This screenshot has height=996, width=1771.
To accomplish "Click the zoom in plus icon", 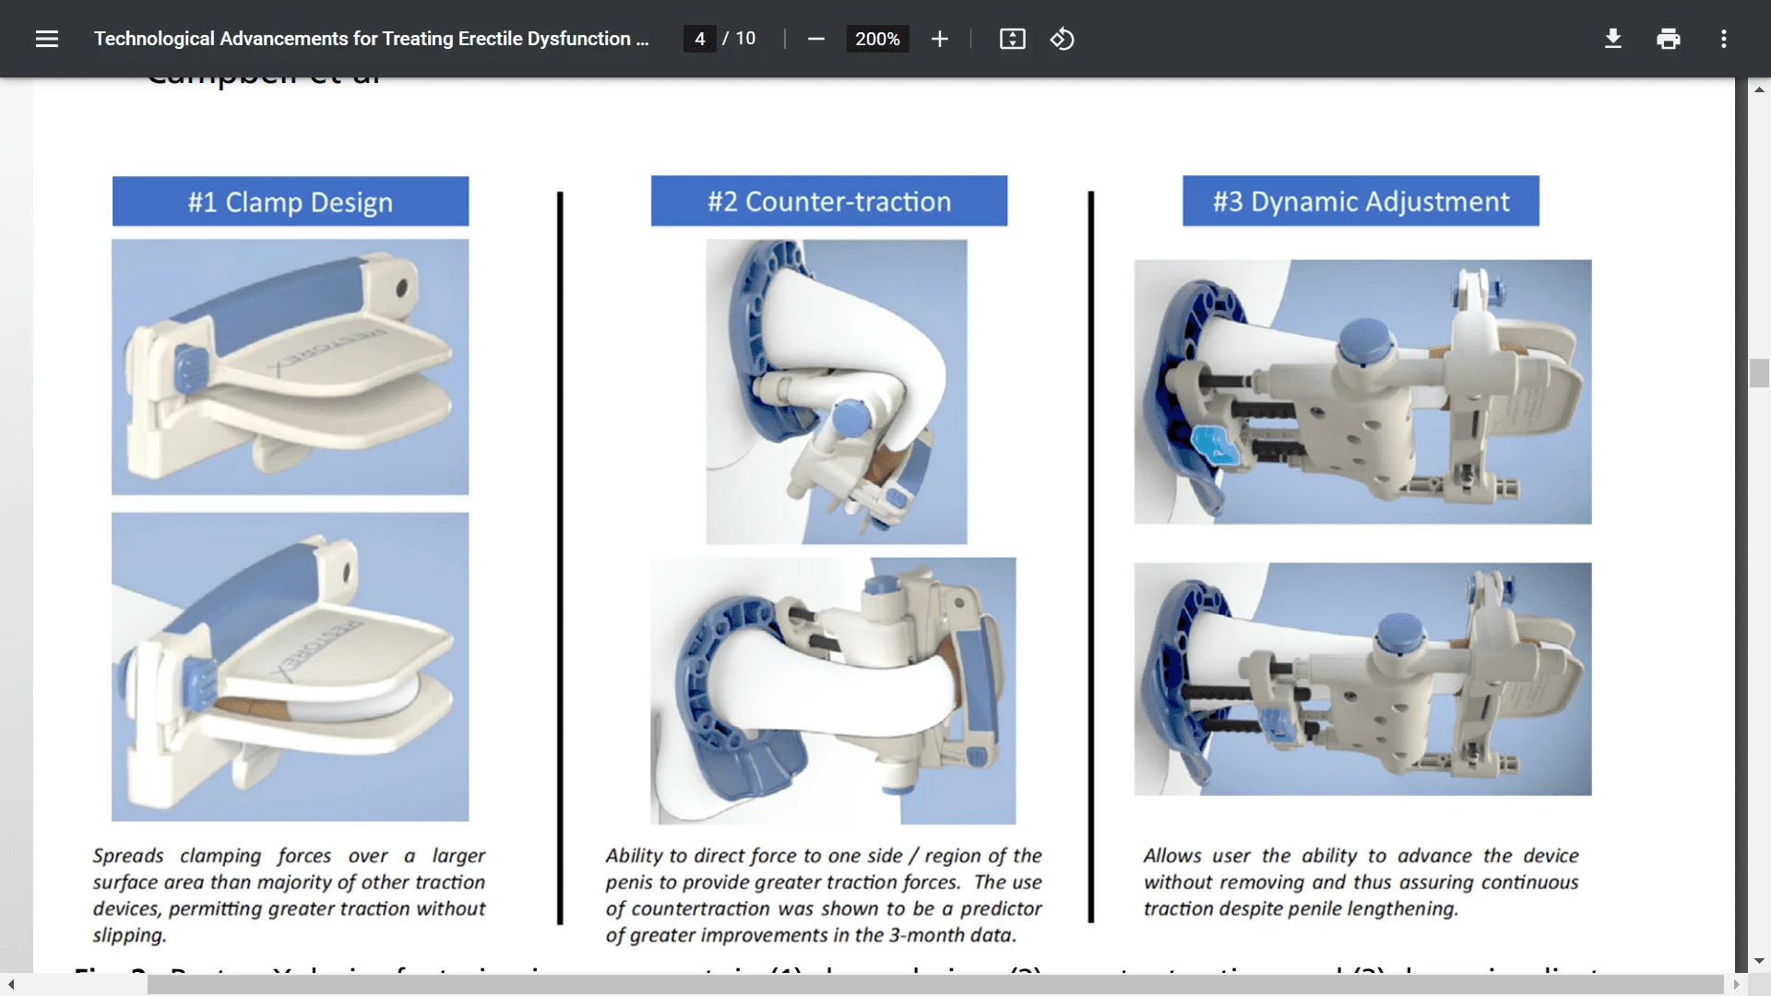I will coord(939,39).
